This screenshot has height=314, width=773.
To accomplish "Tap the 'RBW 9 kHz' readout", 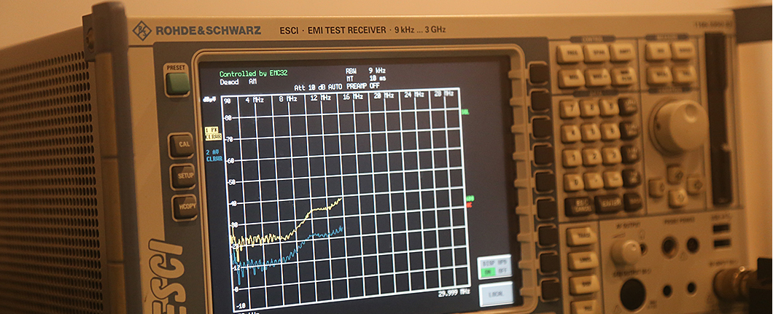I will (x=365, y=70).
